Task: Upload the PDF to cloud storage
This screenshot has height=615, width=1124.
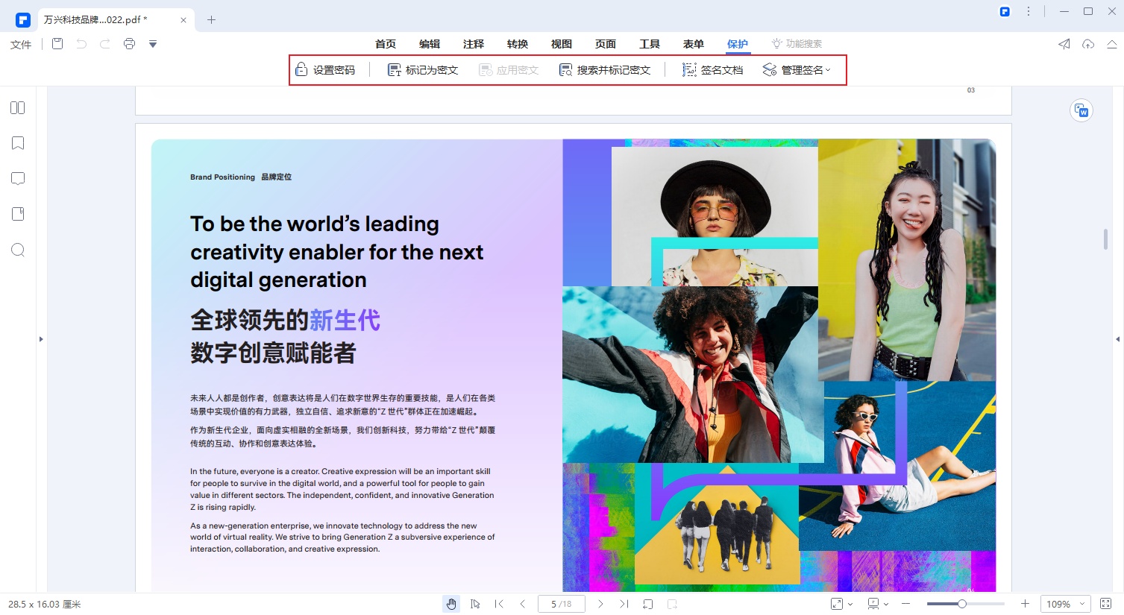Action: (x=1089, y=44)
